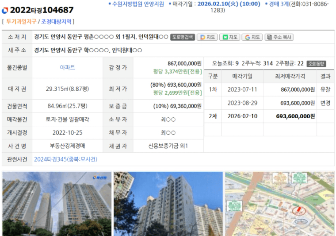Click building area 84.96㎡(25.7평)
Viewport: 336px width, 236px height.
tap(67, 106)
